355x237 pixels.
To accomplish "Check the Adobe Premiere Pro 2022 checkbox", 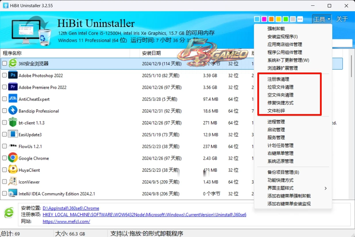I will click(x=4, y=87).
